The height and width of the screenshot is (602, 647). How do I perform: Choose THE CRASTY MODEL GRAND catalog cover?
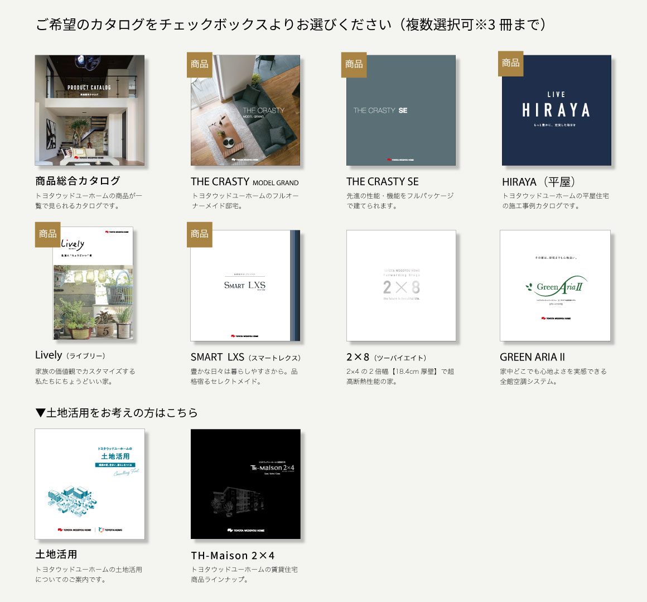pos(245,110)
